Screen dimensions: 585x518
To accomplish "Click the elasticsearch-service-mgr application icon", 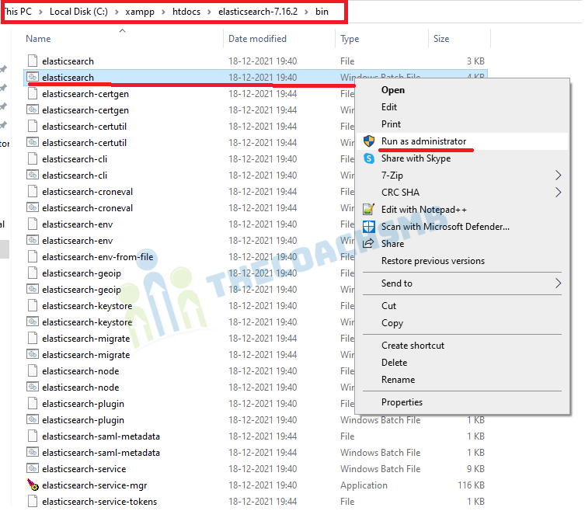I will click(33, 485).
